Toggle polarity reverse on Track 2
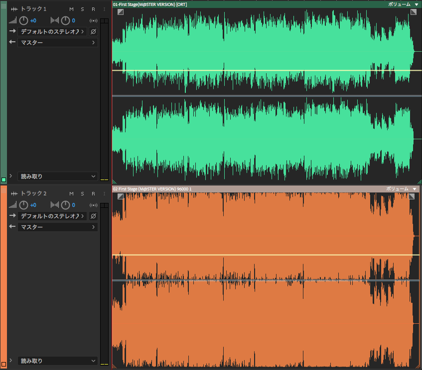The width and height of the screenshot is (422, 370). click(93, 216)
